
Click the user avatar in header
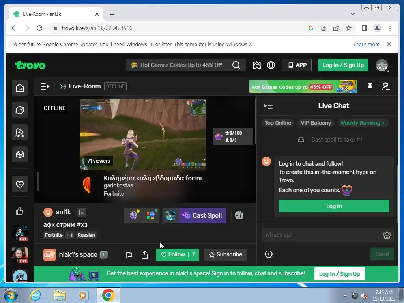point(382,65)
